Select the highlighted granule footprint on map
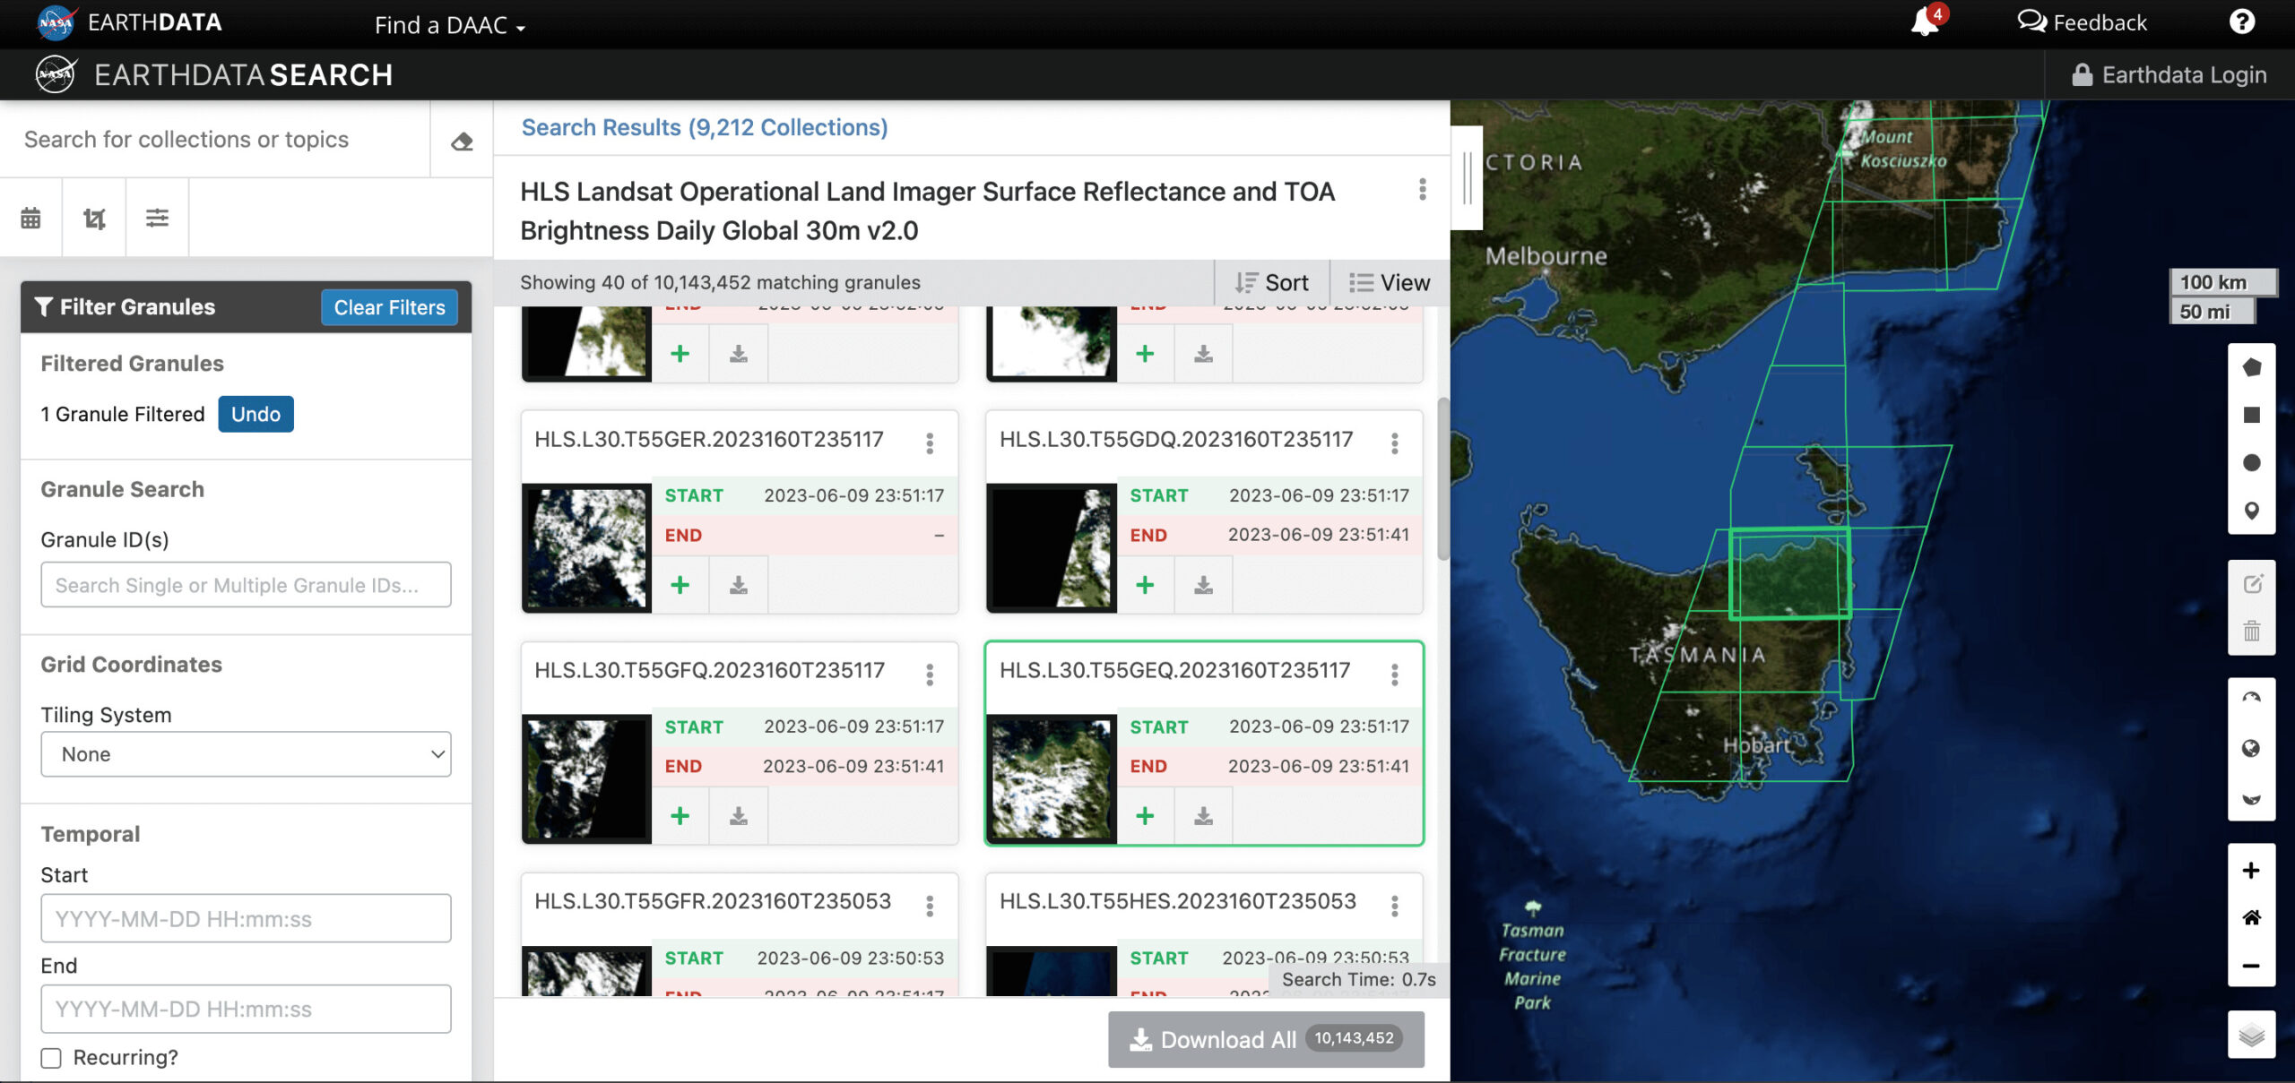 [1789, 574]
